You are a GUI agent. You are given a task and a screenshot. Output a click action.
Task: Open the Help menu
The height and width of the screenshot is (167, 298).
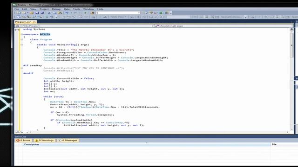point(100,9)
